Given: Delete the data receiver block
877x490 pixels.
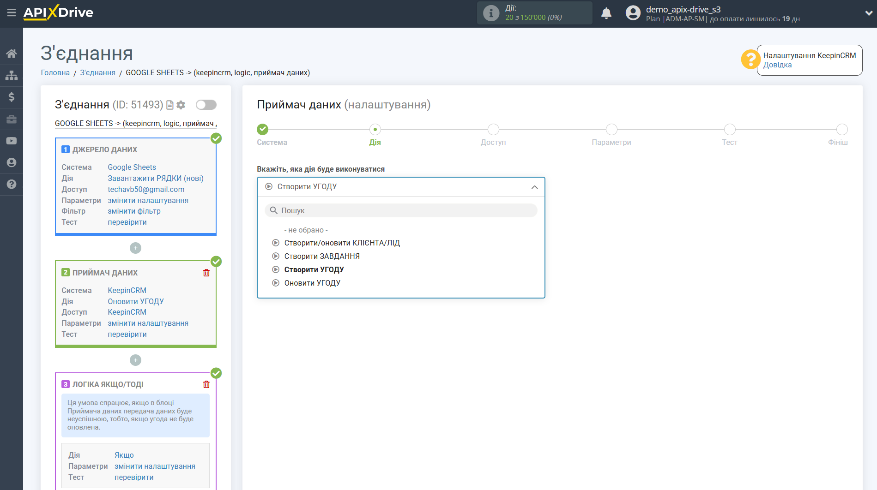Looking at the screenshot, I should 206,273.
